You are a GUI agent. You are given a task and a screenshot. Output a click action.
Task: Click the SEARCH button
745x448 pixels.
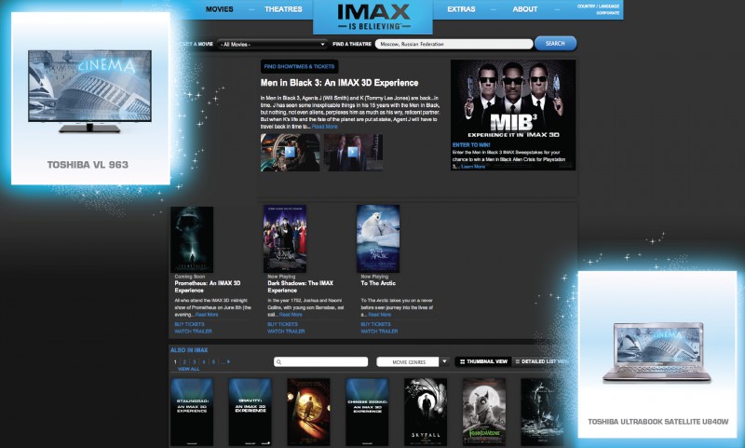pos(555,44)
